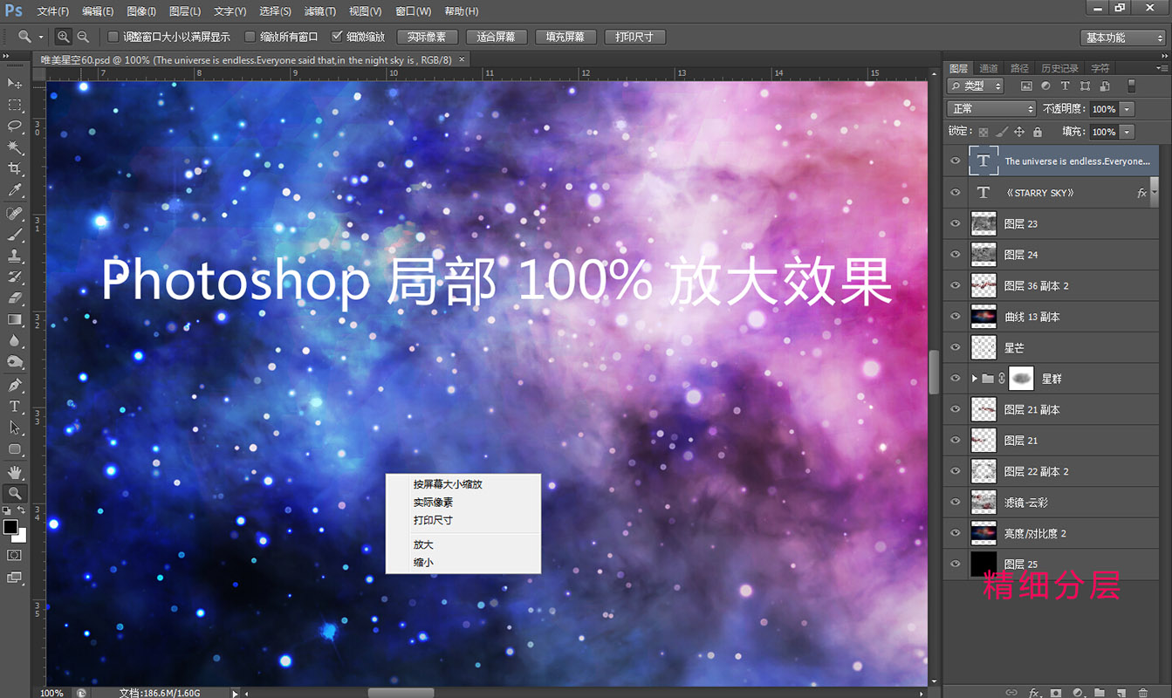The width and height of the screenshot is (1172, 698).
Task: Uncheck the scrubby zoom checkbox
Action: [x=338, y=37]
